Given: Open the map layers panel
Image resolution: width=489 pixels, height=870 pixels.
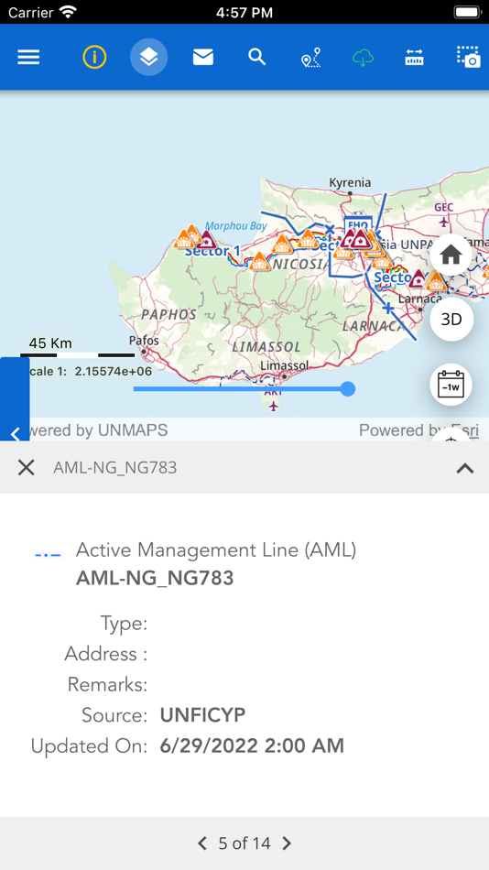Looking at the screenshot, I should pyautogui.click(x=148, y=57).
